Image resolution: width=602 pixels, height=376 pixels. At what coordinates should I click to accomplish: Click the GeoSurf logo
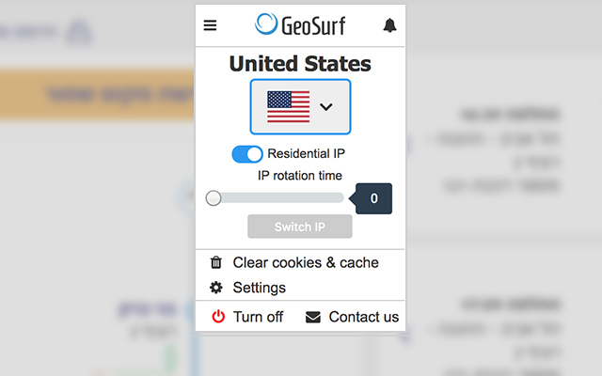pos(300,24)
